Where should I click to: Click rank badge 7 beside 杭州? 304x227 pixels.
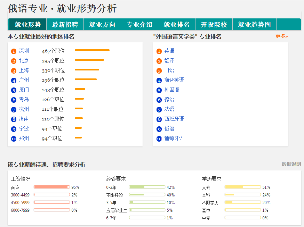[14, 110]
